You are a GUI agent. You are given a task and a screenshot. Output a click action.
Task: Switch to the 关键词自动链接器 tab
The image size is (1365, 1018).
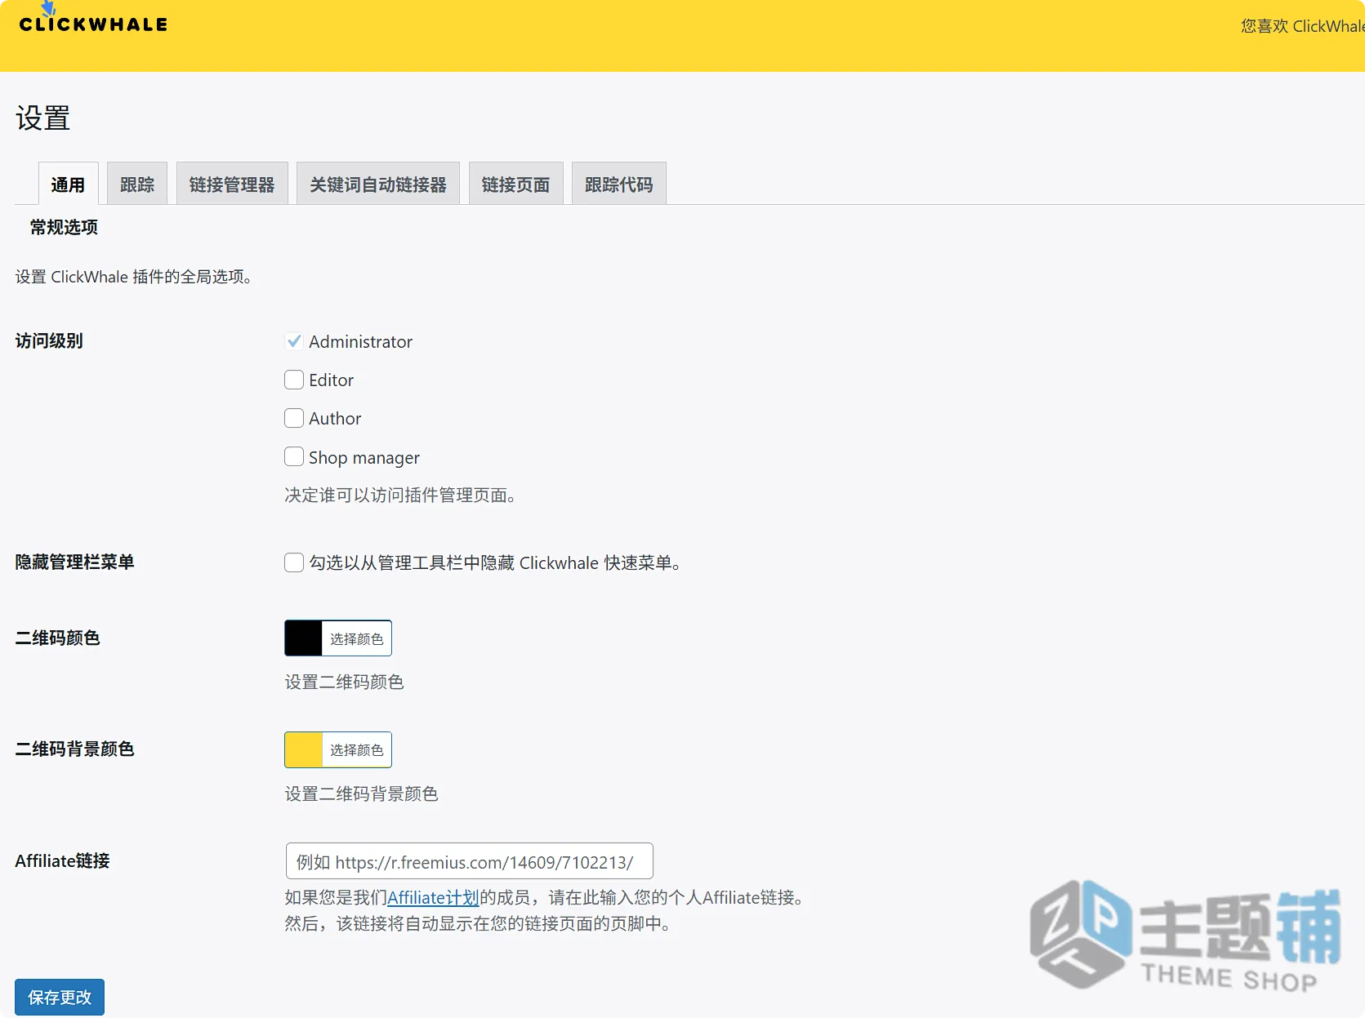point(378,184)
